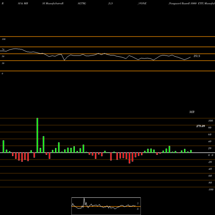Open the mini overview chart thumbnail

[x=106, y=206]
